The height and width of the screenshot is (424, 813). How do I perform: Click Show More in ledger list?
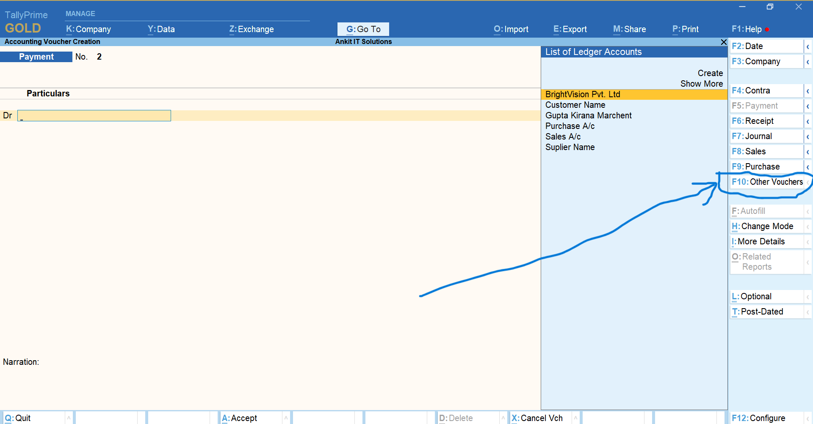(702, 84)
